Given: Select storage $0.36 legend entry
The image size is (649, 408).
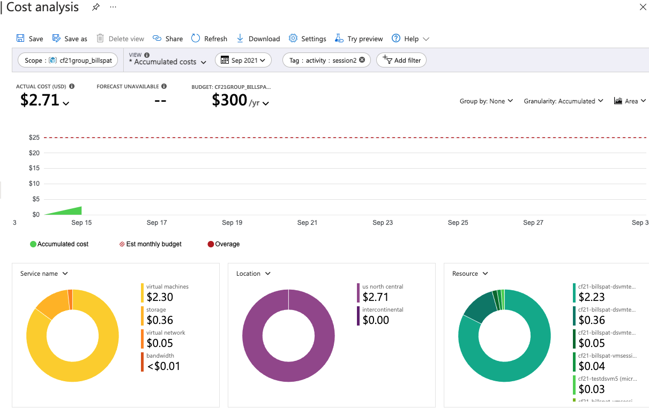Looking at the screenshot, I should [160, 316].
